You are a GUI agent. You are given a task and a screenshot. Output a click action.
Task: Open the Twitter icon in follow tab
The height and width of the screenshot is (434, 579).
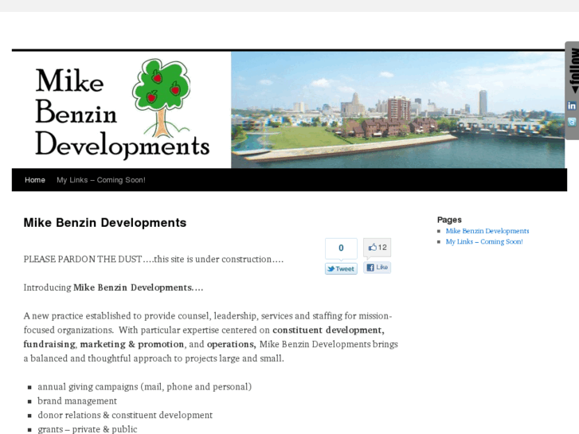tap(572, 122)
